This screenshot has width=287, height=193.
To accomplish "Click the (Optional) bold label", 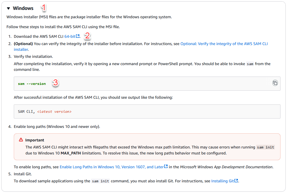I will pos(23,44).
